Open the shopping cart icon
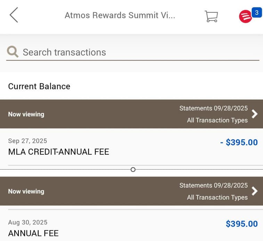The width and height of the screenshot is (263, 241). (211, 16)
